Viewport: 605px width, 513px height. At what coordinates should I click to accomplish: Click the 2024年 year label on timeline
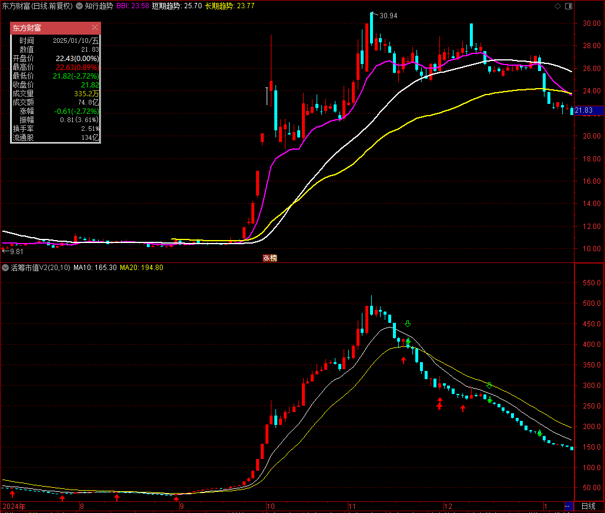(x=13, y=506)
